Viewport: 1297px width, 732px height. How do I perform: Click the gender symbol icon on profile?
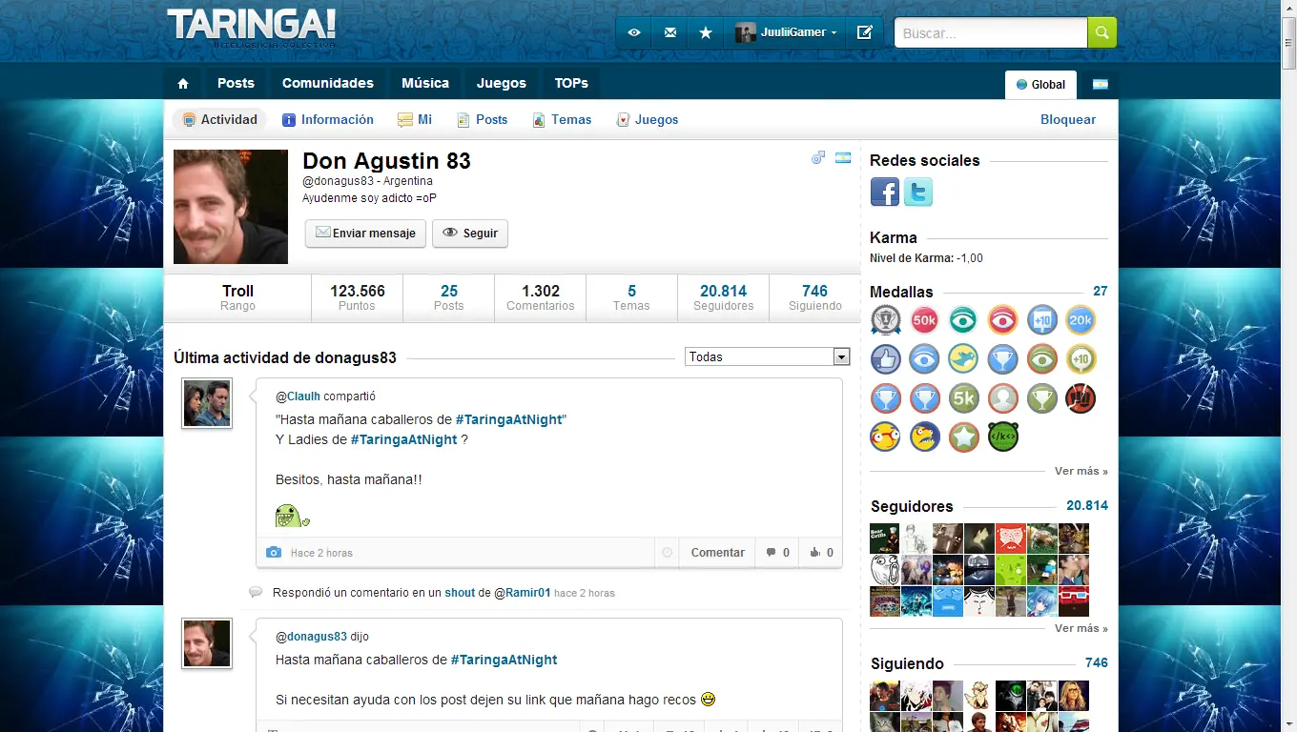pyautogui.click(x=818, y=157)
